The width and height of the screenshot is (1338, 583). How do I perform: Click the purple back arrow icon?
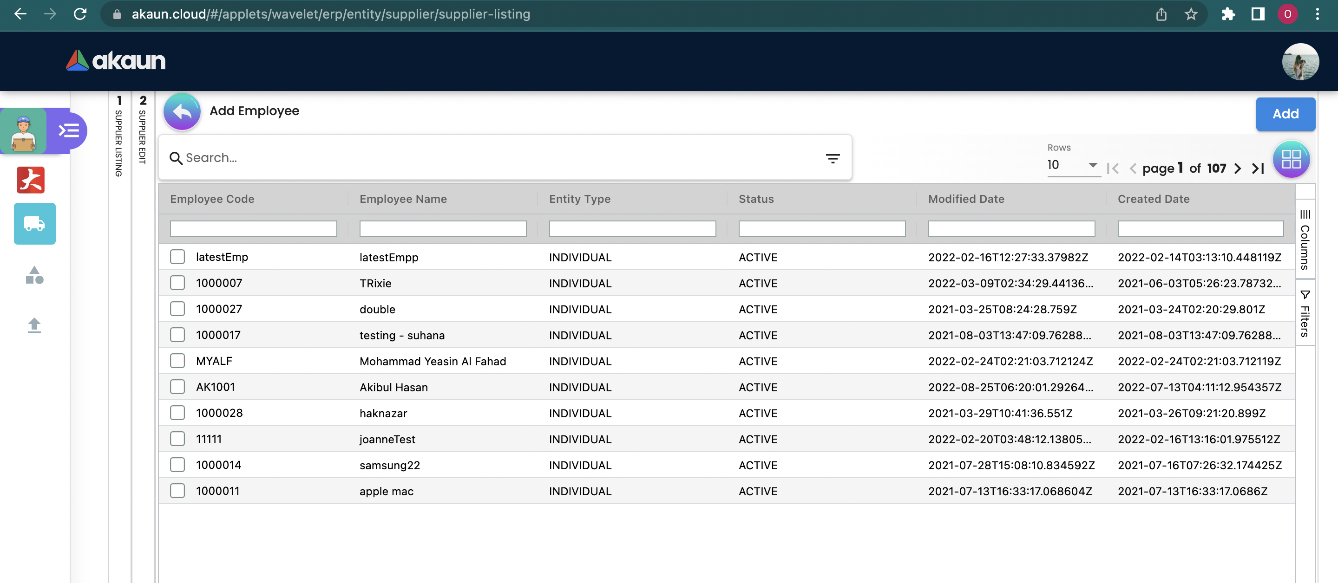pyautogui.click(x=182, y=111)
